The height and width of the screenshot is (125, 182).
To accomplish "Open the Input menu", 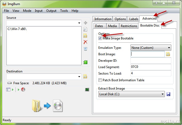I will [x=39, y=11].
